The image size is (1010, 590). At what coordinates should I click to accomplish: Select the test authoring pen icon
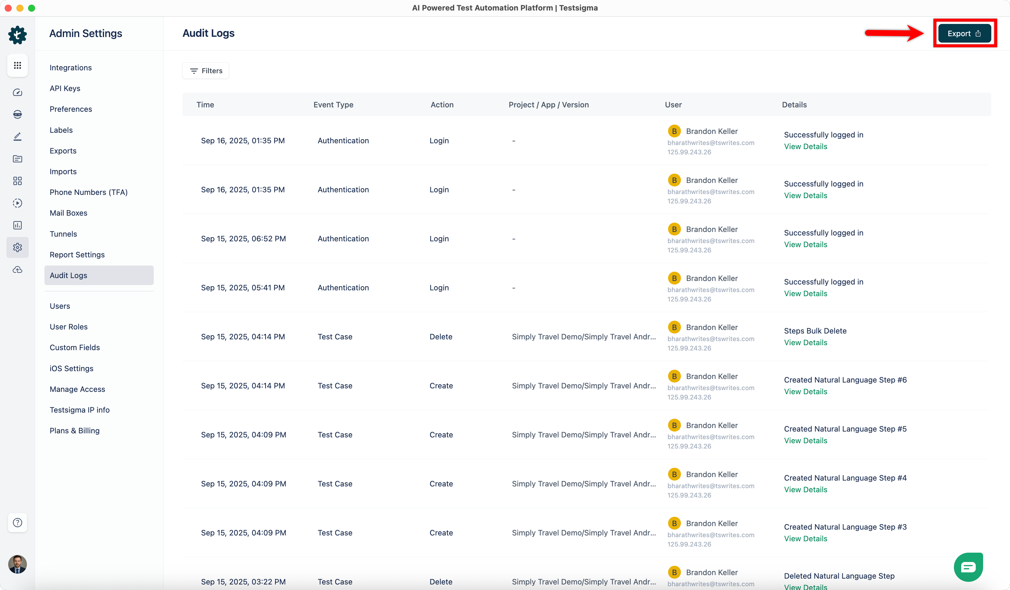(17, 137)
